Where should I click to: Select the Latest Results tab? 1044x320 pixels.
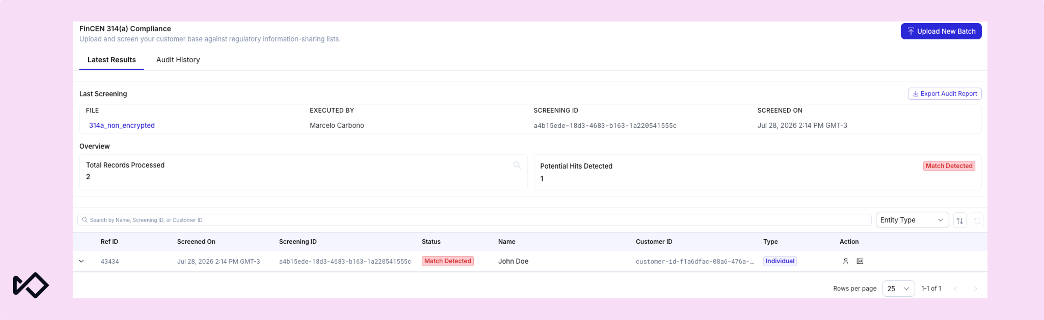[111, 59]
